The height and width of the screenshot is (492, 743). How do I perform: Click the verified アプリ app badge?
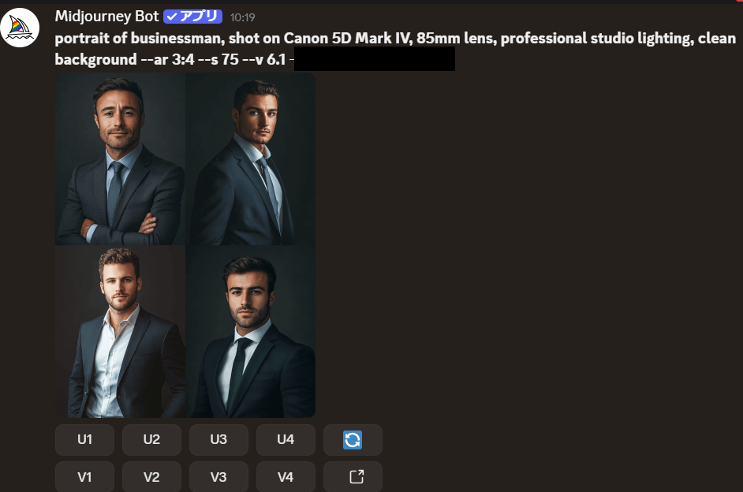coord(193,17)
